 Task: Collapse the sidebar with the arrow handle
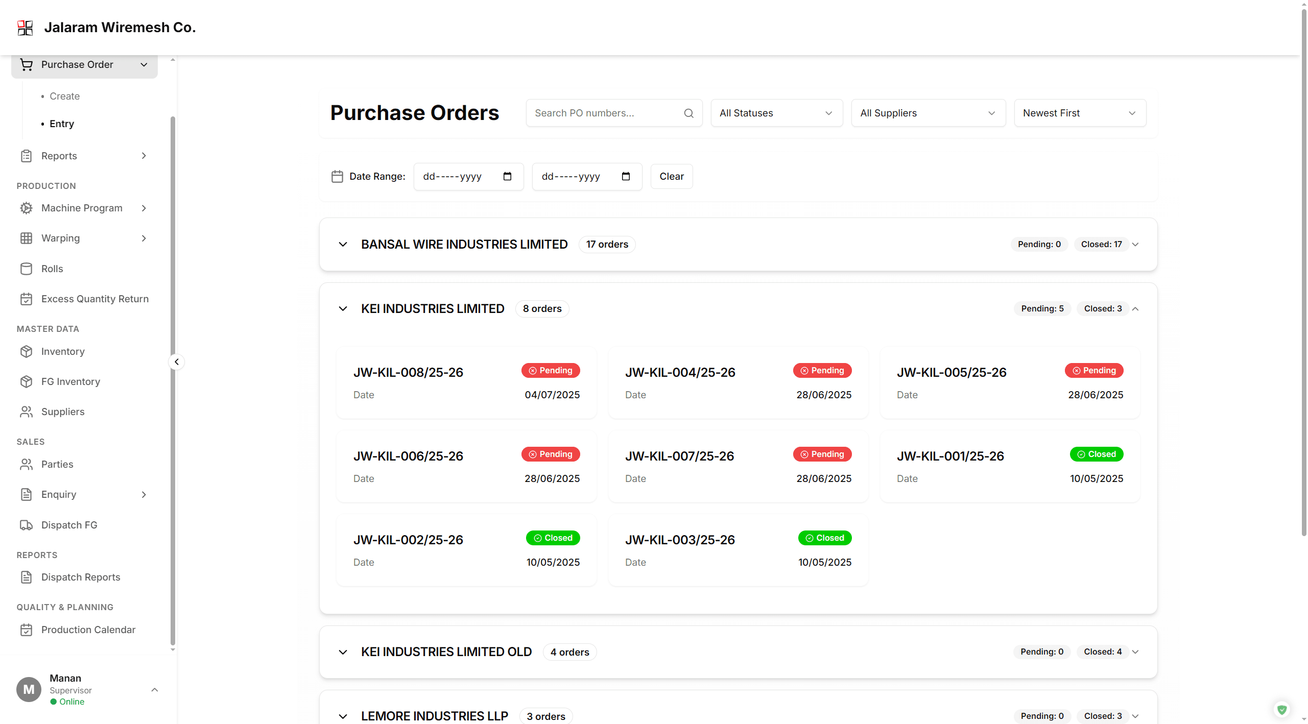click(176, 361)
